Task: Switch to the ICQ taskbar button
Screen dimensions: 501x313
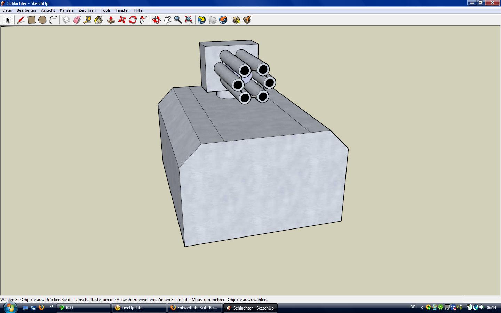Action: tap(83, 308)
